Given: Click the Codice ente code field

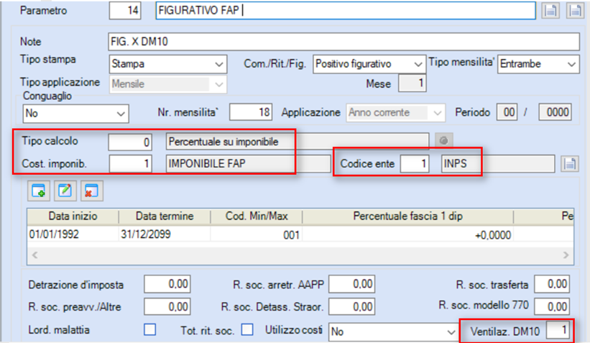Looking at the screenshot, I should [415, 164].
